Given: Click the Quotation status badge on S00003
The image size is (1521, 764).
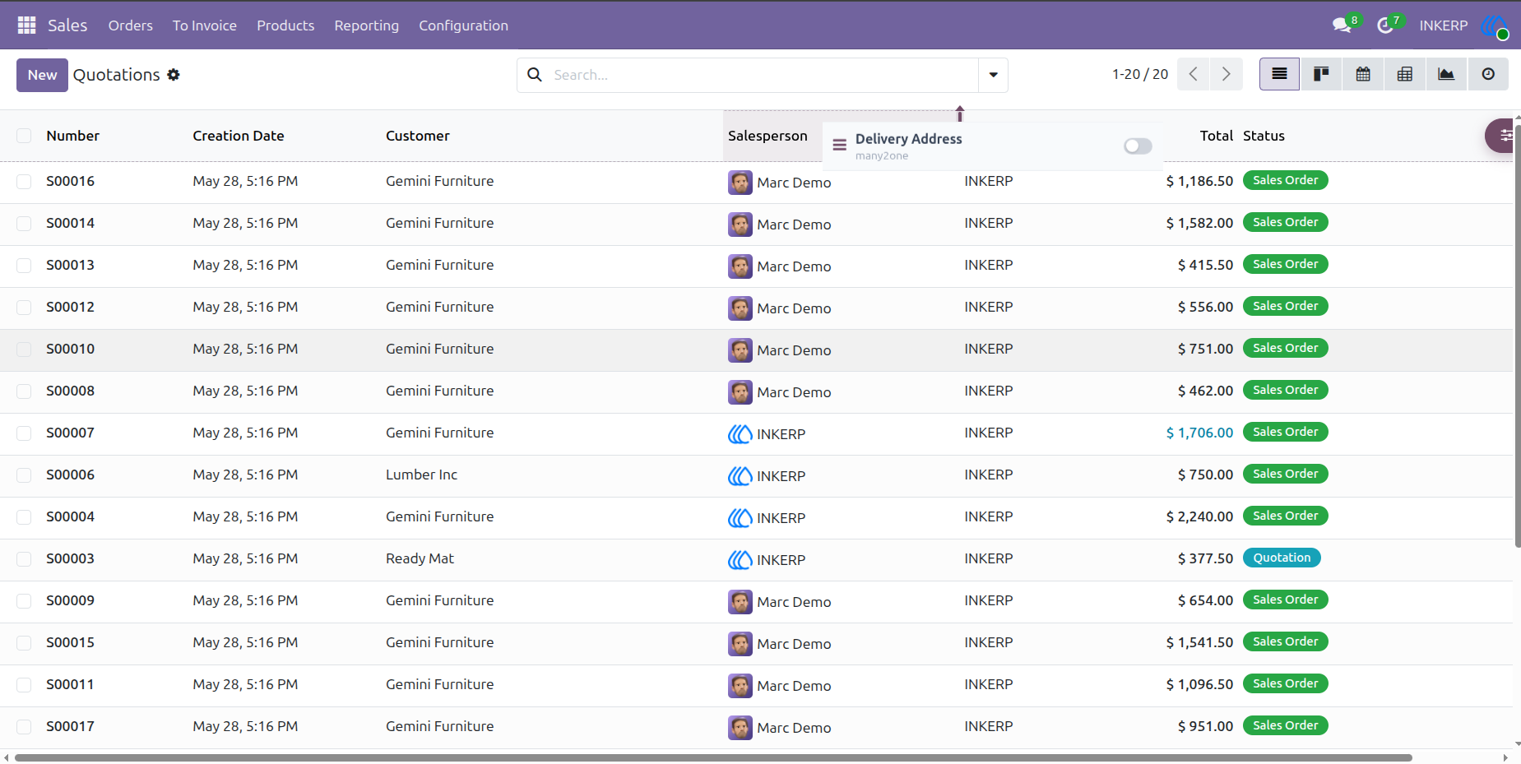Looking at the screenshot, I should point(1282,558).
